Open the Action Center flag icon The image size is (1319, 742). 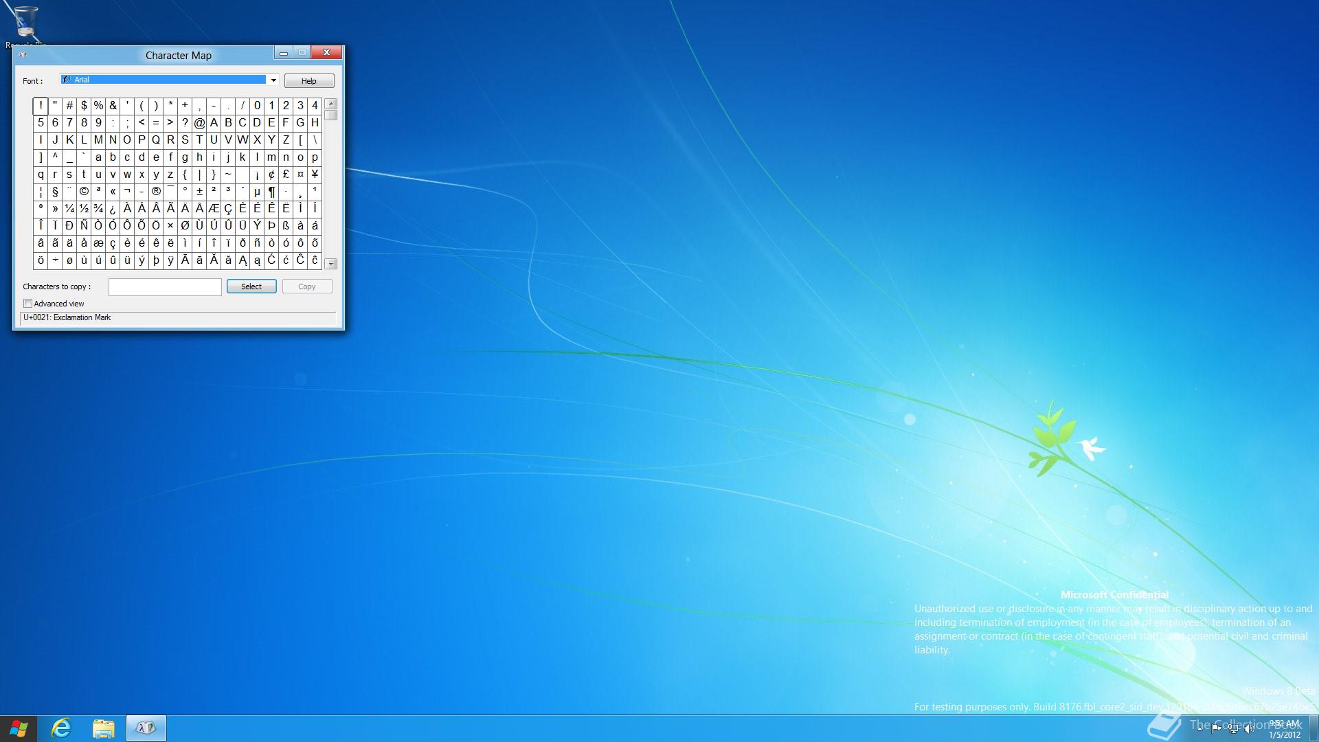point(1217,729)
